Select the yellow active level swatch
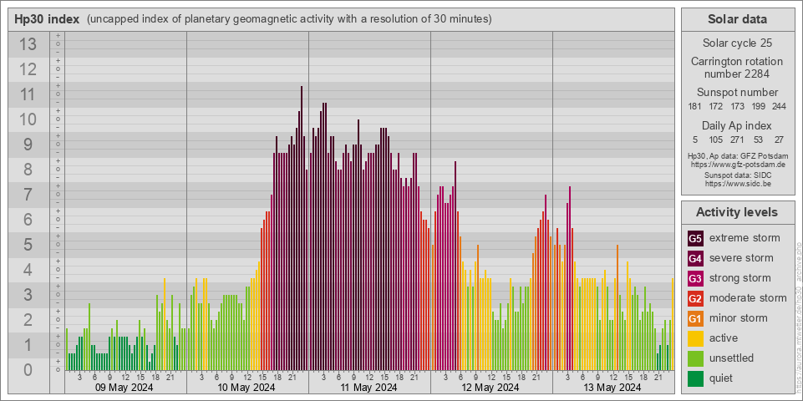803x401 pixels. [695, 338]
